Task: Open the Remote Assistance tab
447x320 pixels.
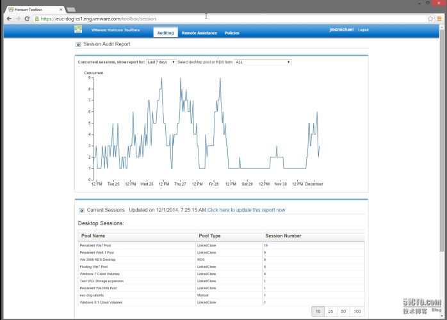Action: tap(200, 33)
